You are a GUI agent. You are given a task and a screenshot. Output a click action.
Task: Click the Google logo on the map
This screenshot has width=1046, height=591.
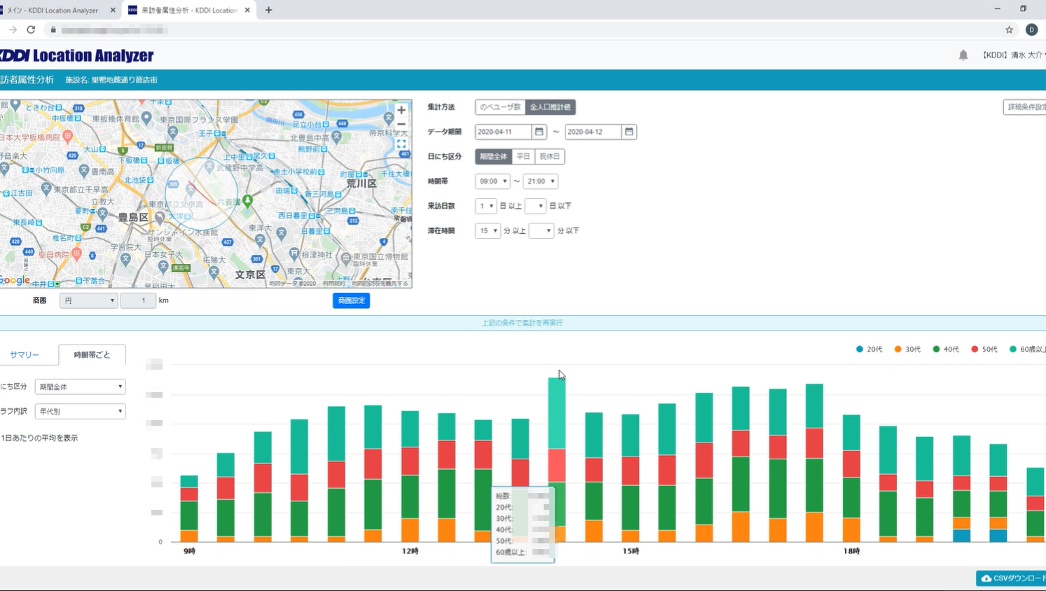pos(15,280)
